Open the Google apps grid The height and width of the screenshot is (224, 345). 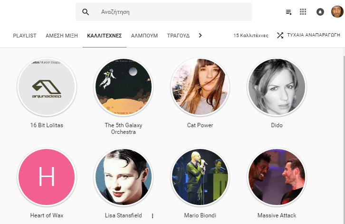(303, 12)
